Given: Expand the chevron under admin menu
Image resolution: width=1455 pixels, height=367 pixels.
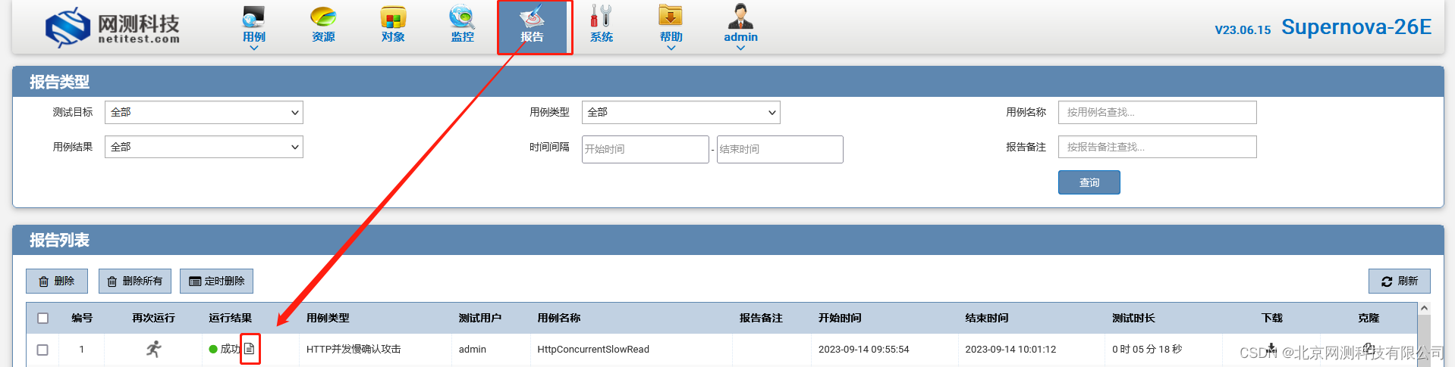Looking at the screenshot, I should (x=740, y=48).
